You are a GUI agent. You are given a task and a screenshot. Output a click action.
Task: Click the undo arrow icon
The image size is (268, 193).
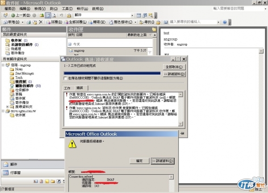[x=61, y=16]
